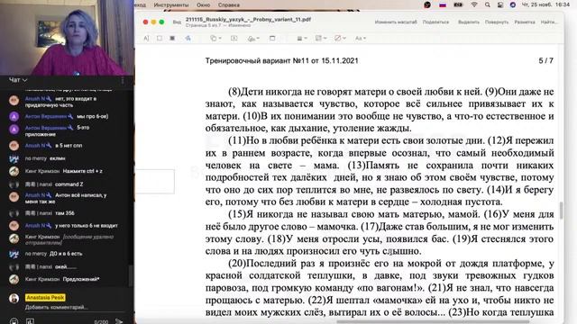Click the 'Предложений*' chat message
Viewport: 577px width, 324px height.
click(x=81, y=279)
